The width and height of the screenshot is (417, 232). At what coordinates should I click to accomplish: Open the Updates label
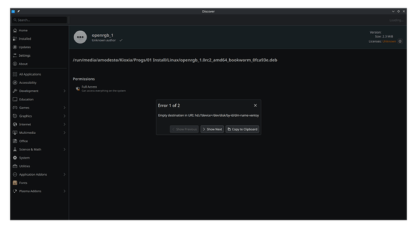pyautogui.click(x=25, y=47)
